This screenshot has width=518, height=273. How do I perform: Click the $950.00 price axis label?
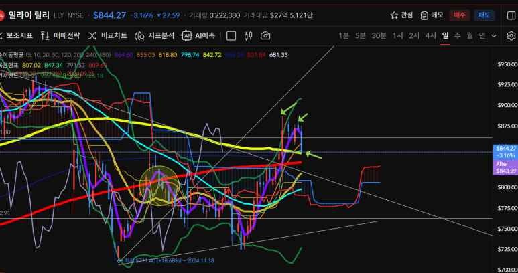507,64
